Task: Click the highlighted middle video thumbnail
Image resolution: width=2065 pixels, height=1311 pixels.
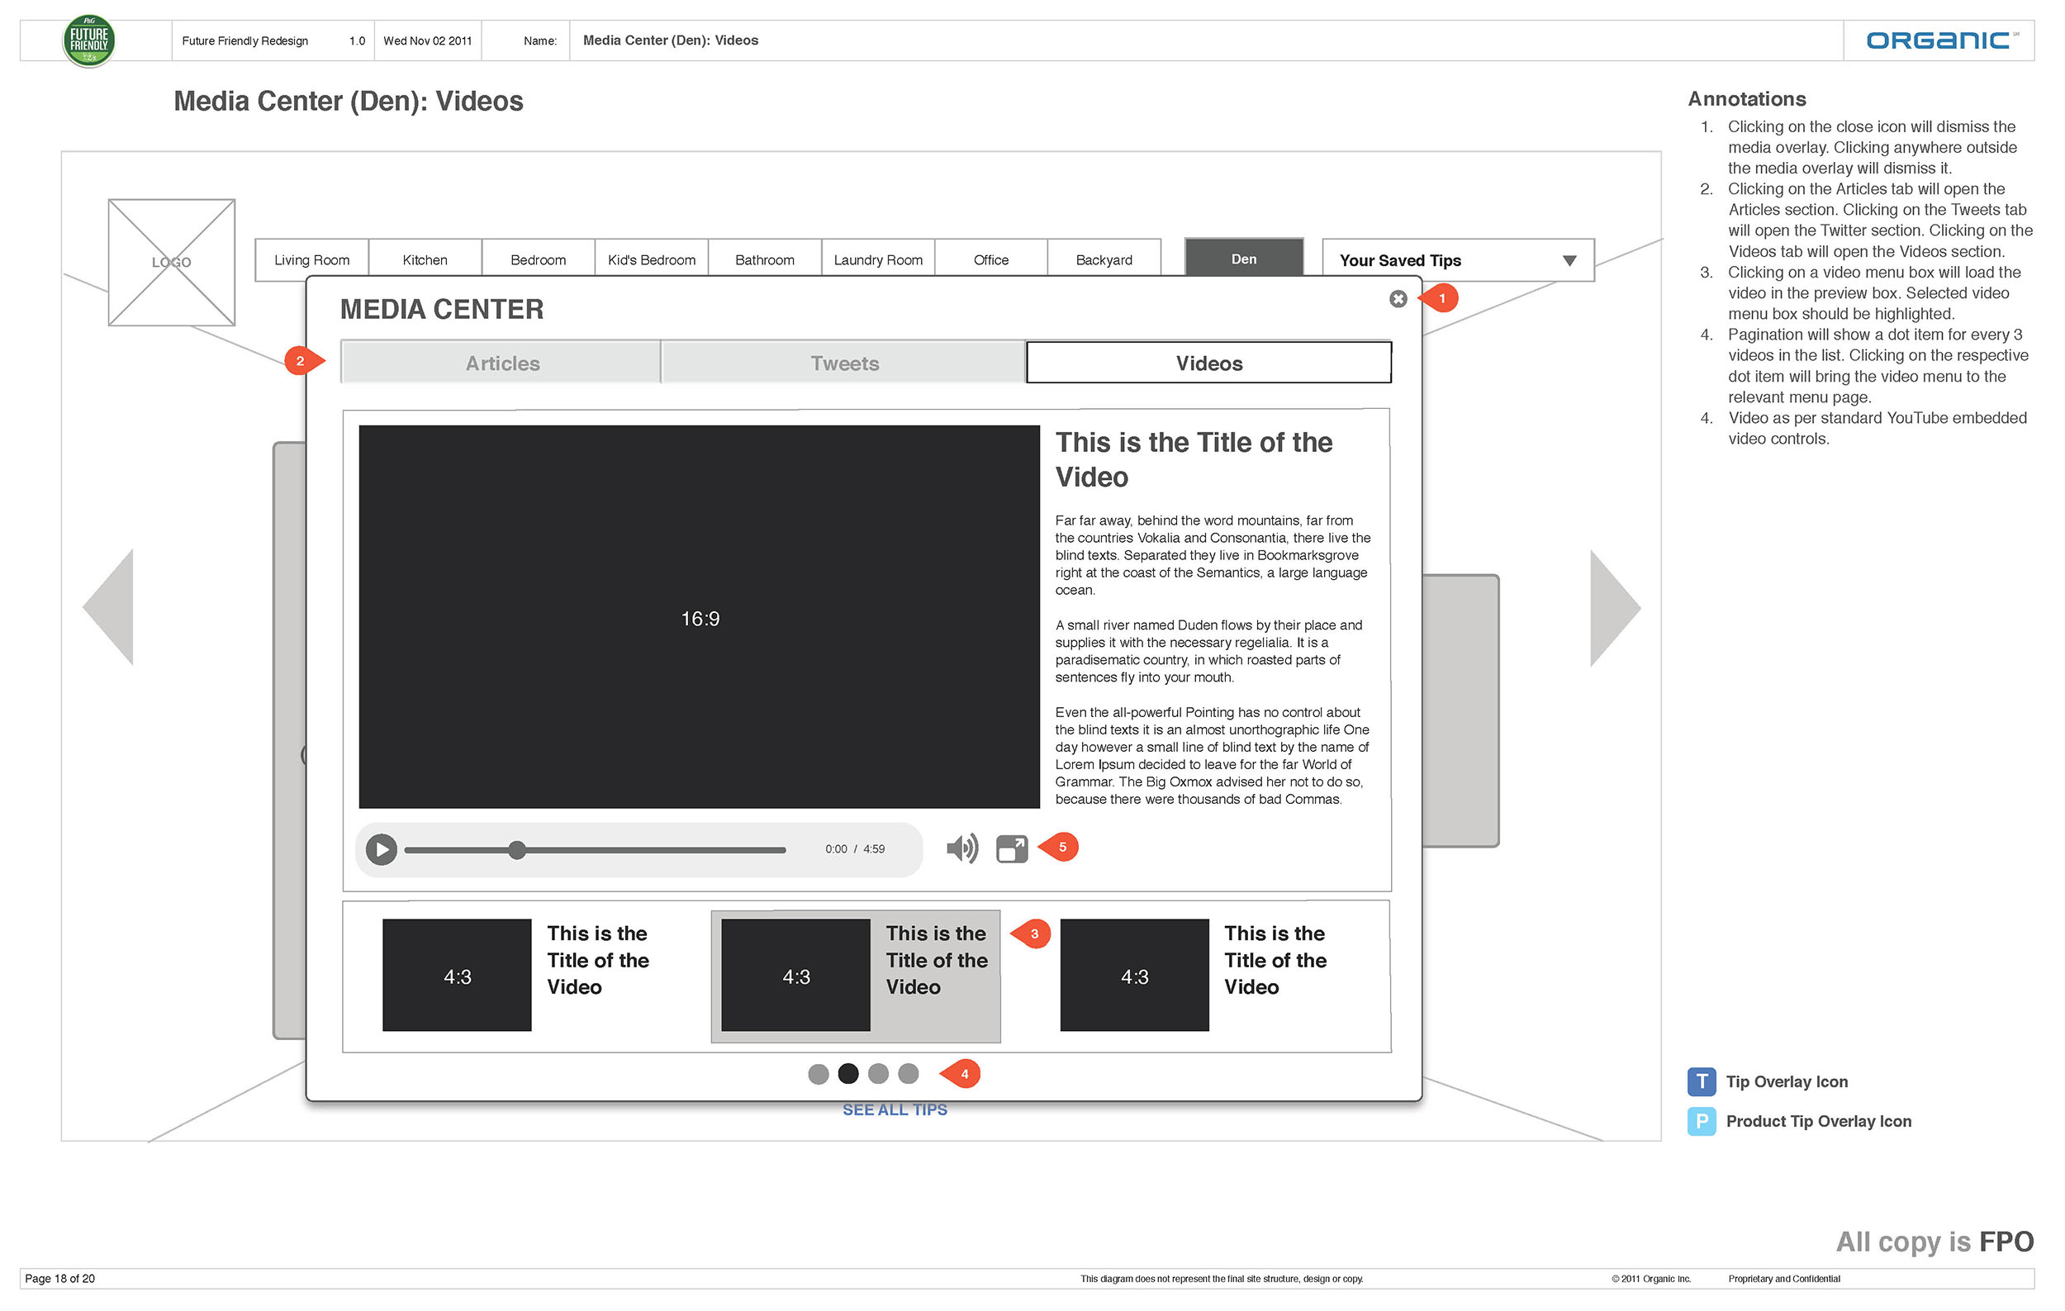Action: (x=795, y=975)
